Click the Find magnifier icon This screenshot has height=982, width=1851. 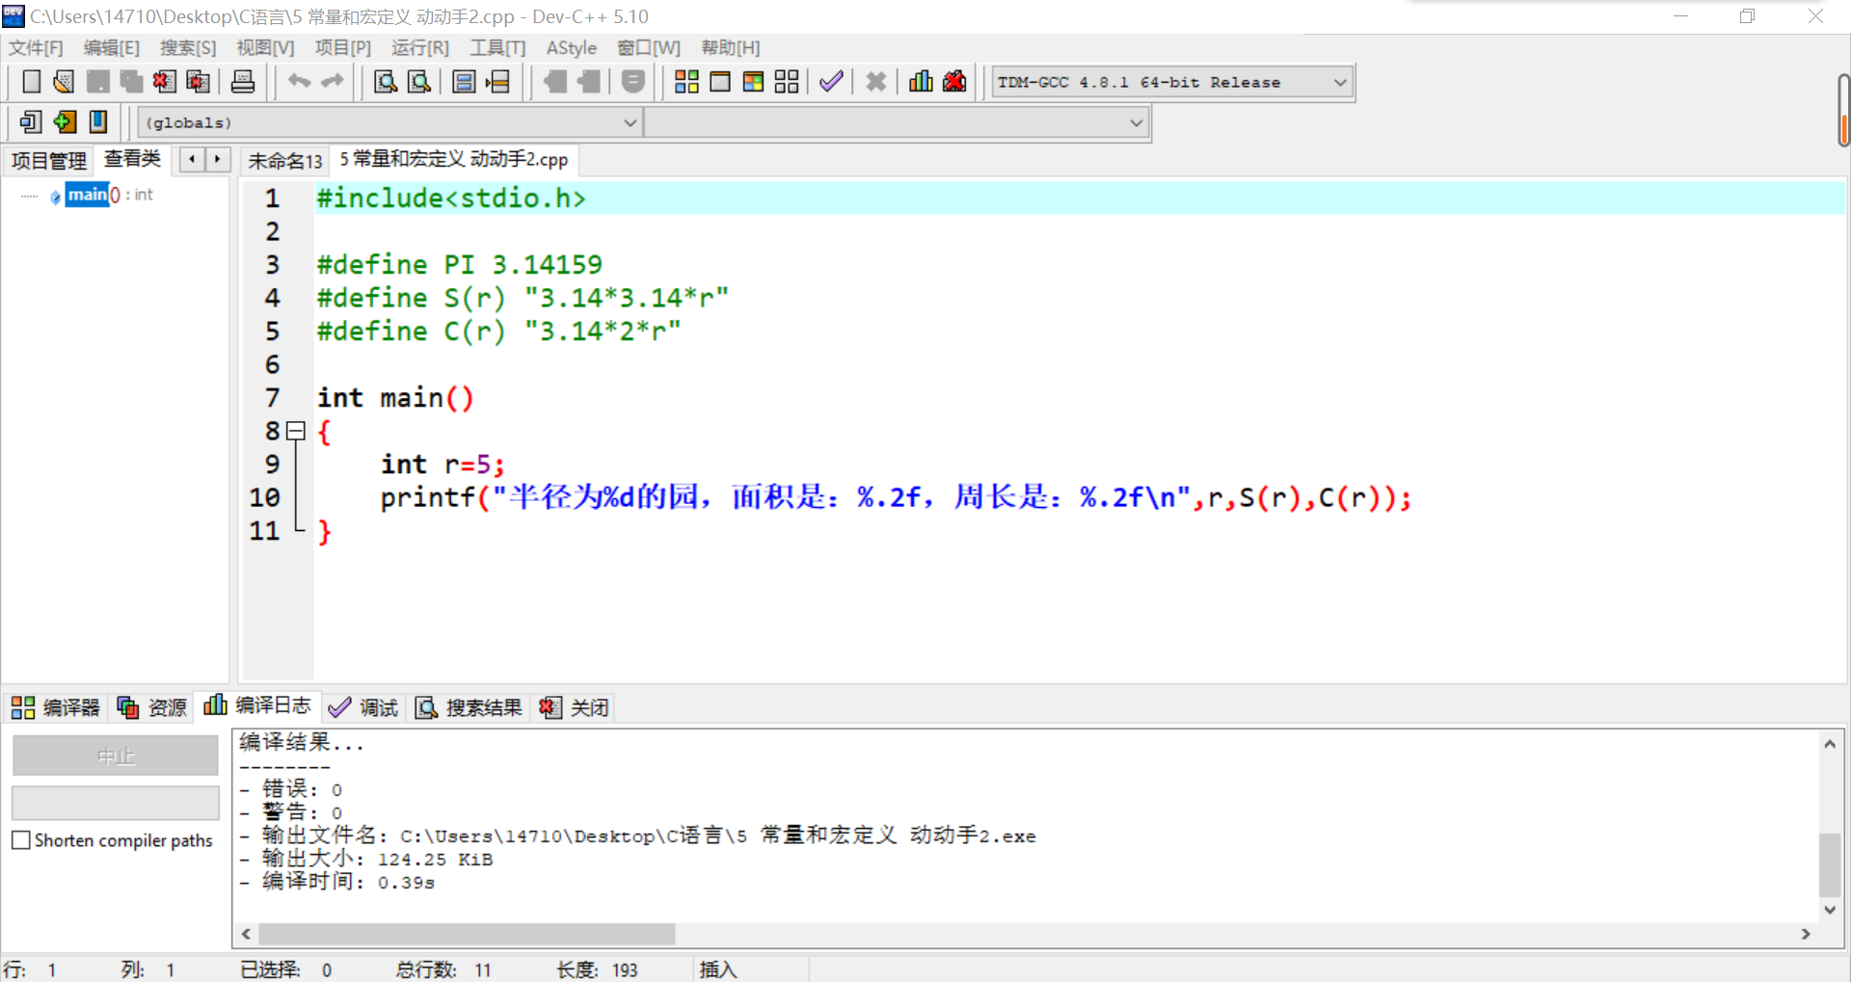[x=386, y=82]
